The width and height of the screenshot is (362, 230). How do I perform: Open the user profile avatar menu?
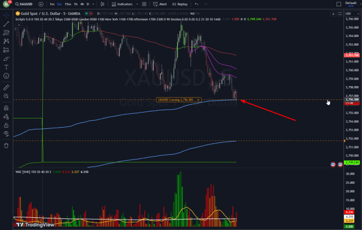click(6, 4)
